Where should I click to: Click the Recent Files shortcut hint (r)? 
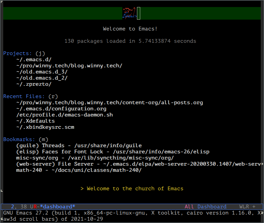[53, 97]
